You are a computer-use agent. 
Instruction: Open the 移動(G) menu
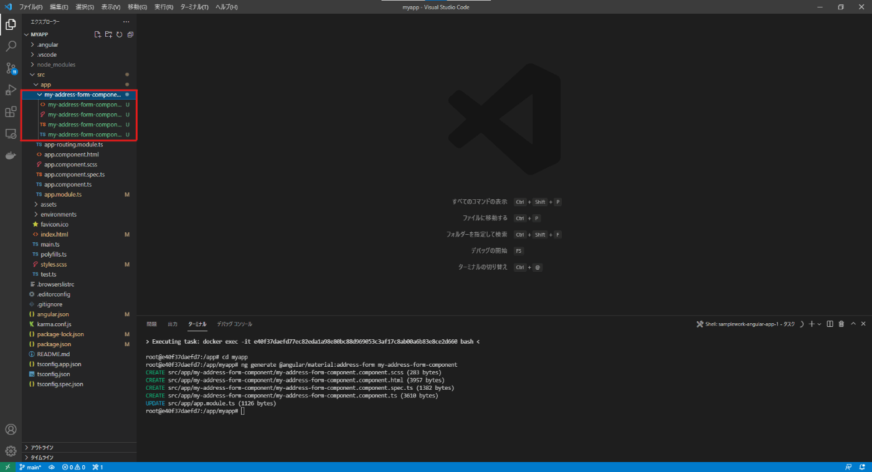137,7
